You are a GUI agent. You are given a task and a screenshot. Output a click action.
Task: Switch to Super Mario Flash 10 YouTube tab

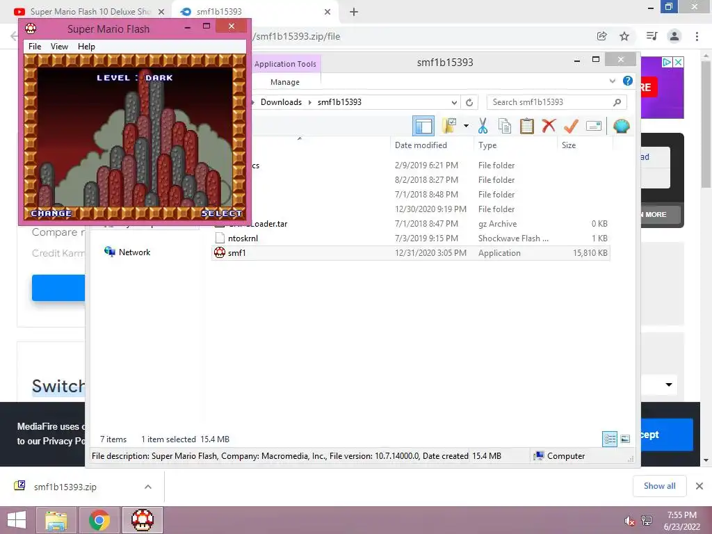(x=90, y=12)
